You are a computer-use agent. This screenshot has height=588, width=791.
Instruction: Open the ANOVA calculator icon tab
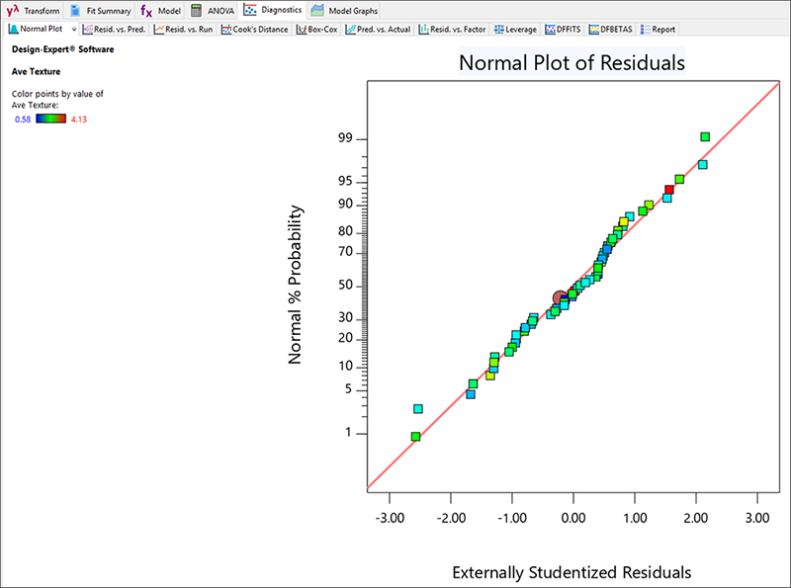[x=198, y=11]
